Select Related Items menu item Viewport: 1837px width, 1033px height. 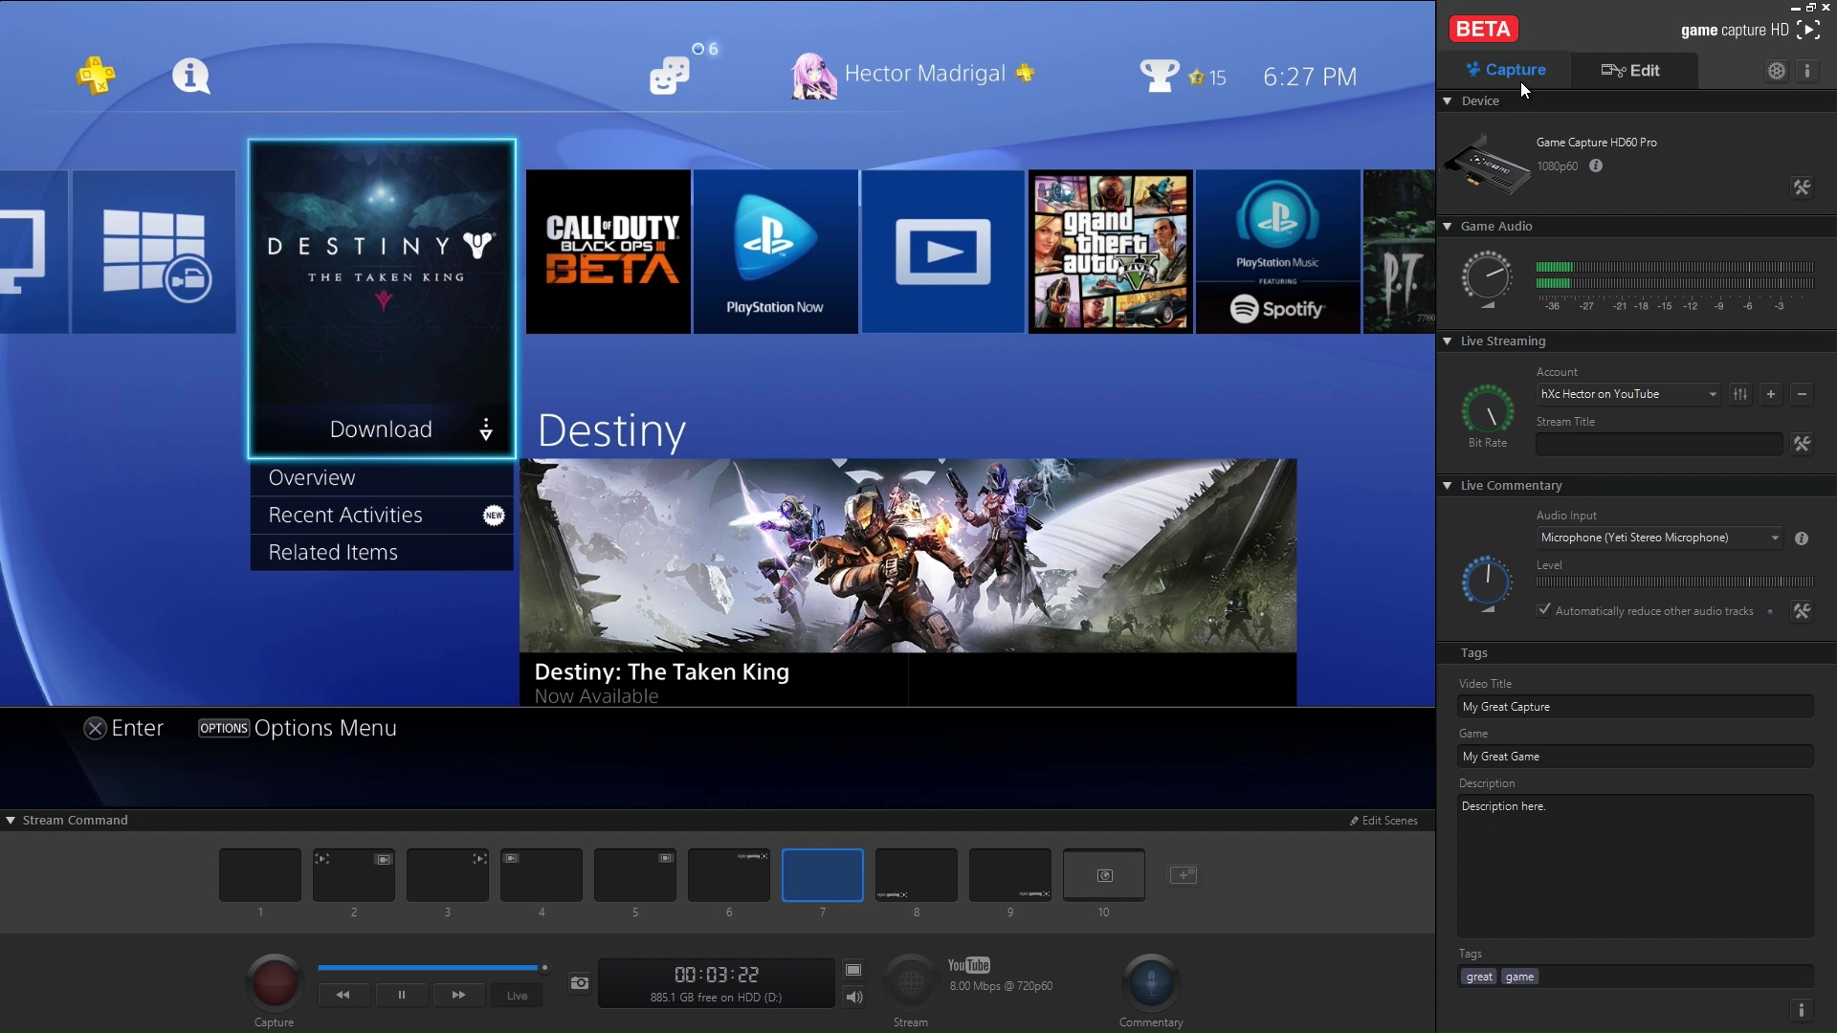click(x=382, y=552)
